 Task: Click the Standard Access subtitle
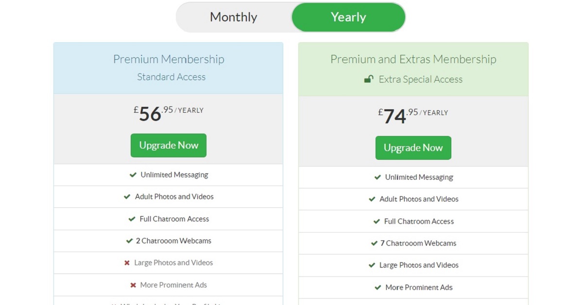(x=171, y=77)
